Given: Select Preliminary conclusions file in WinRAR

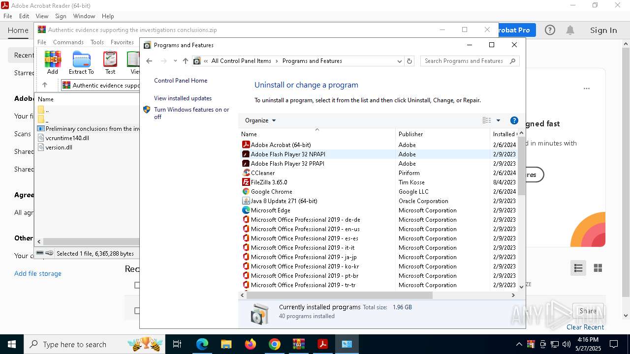Looking at the screenshot, I should click(x=89, y=128).
